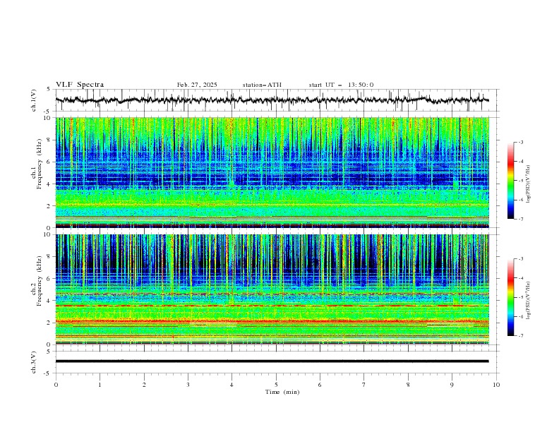Click the ch.3(V) flat black trace
This screenshot has width=559, height=432.
pyautogui.click(x=272, y=361)
